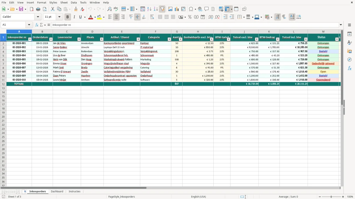Insert a pivot table
Screen dimensions: 355x199
tap(183, 9)
